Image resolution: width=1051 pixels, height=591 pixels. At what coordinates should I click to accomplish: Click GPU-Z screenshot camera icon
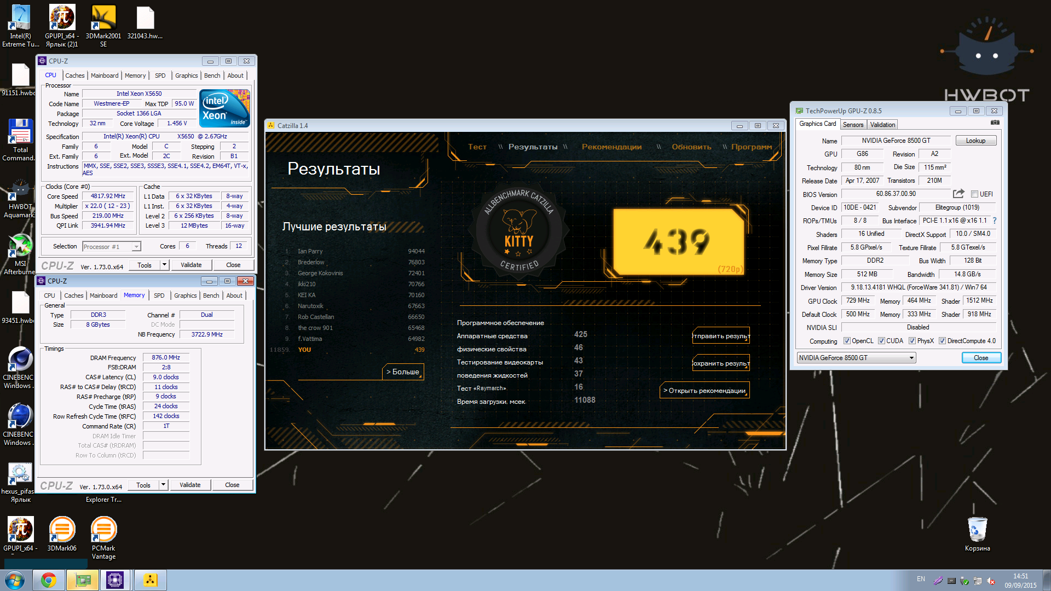[x=995, y=123]
